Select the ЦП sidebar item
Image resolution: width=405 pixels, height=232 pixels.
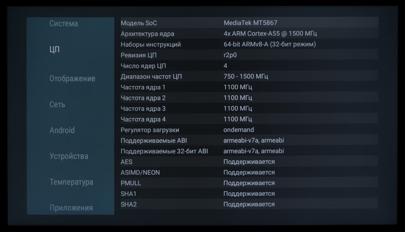point(55,49)
